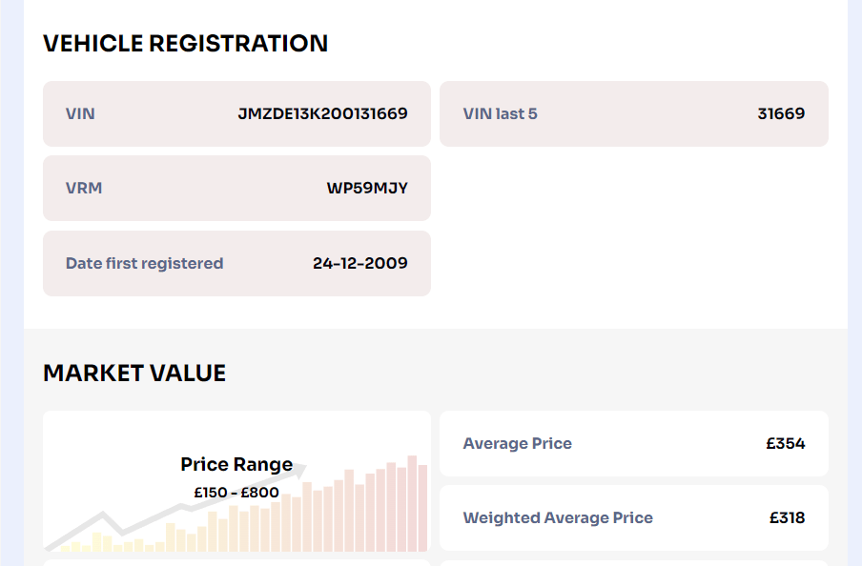The image size is (862, 566).
Task: Click the date value 24-12-2009
Action: click(360, 263)
